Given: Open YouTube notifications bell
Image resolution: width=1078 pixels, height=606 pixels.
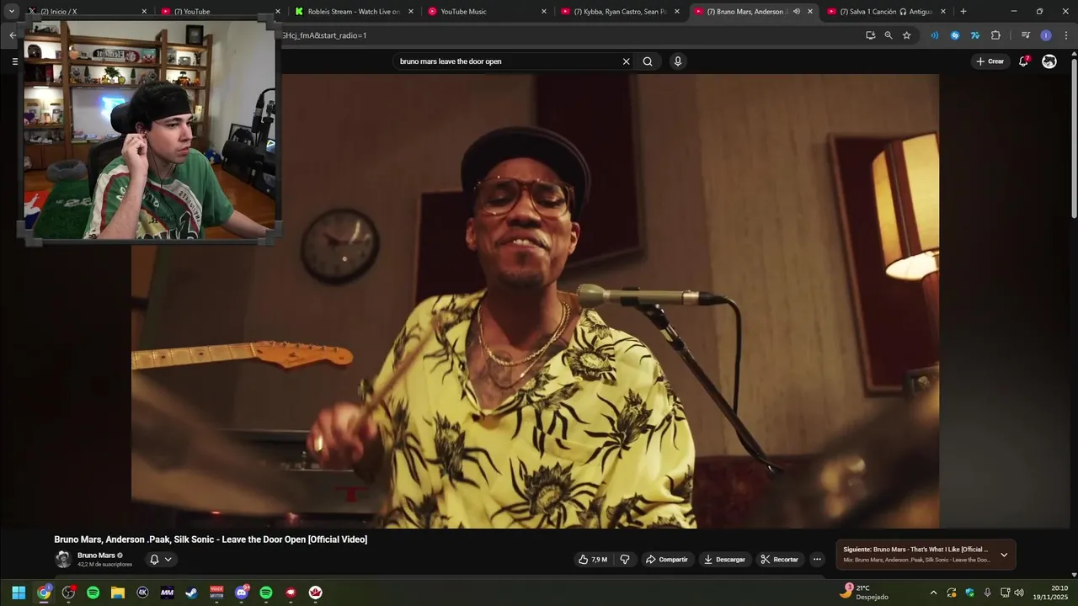Looking at the screenshot, I should [x=1024, y=61].
